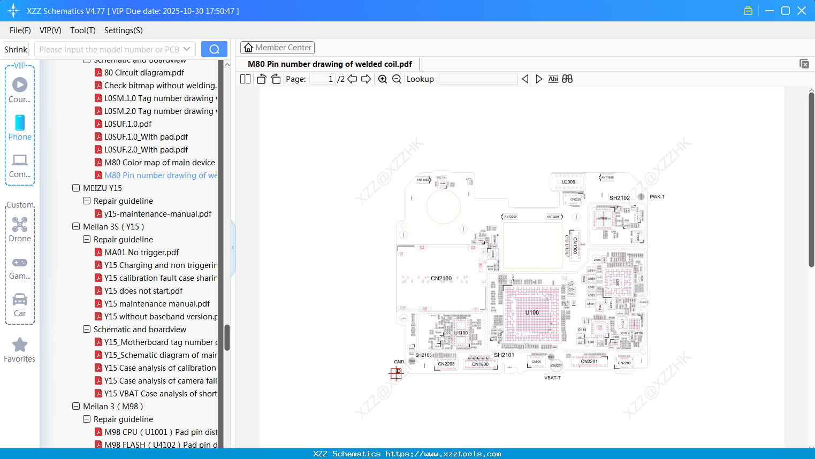Open the Drone section under Custom
This screenshot has height=459, width=815.
point(19,229)
